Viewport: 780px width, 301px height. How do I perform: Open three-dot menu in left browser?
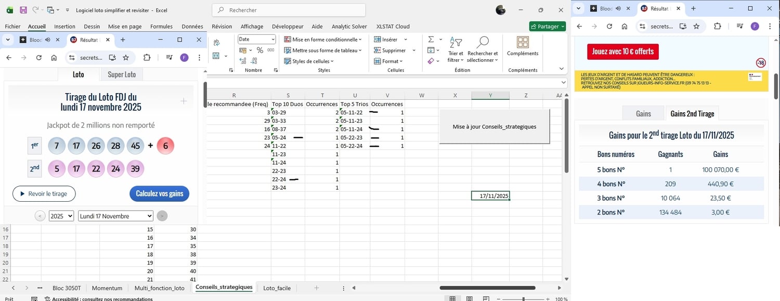199,58
